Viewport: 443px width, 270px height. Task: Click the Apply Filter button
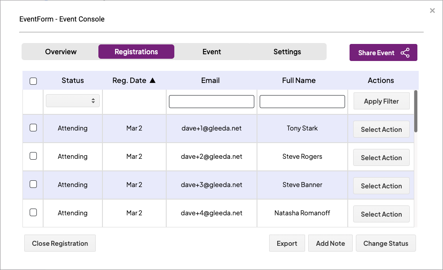[381, 101]
